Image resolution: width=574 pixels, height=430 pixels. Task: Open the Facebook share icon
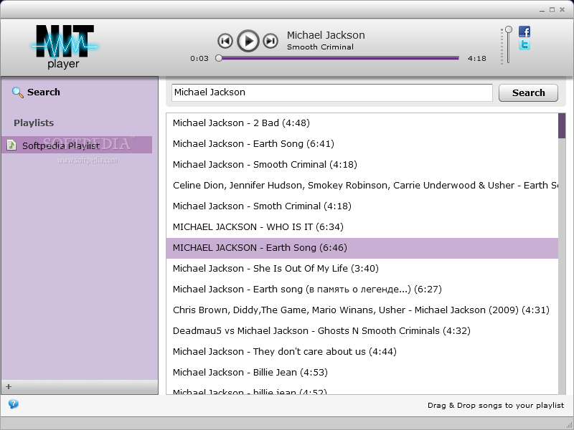(524, 32)
